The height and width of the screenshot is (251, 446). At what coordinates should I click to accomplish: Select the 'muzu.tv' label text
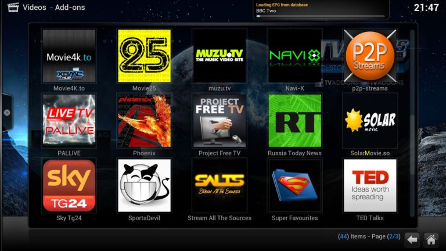(x=220, y=88)
